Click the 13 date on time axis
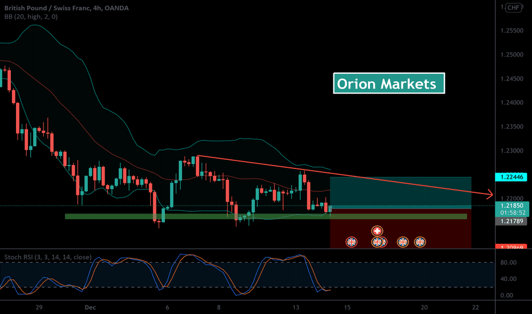This screenshot has width=532, height=314. pyautogui.click(x=296, y=308)
